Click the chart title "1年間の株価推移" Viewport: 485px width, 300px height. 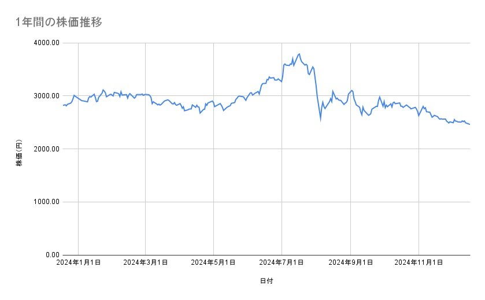(x=60, y=23)
